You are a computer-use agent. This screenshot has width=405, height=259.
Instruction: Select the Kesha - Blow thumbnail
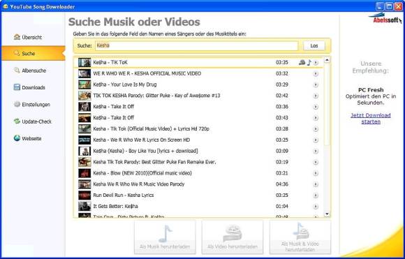[84, 173]
